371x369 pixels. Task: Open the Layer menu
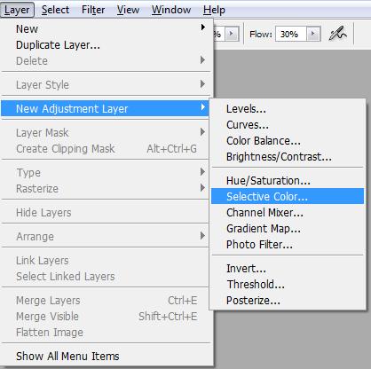click(x=17, y=10)
